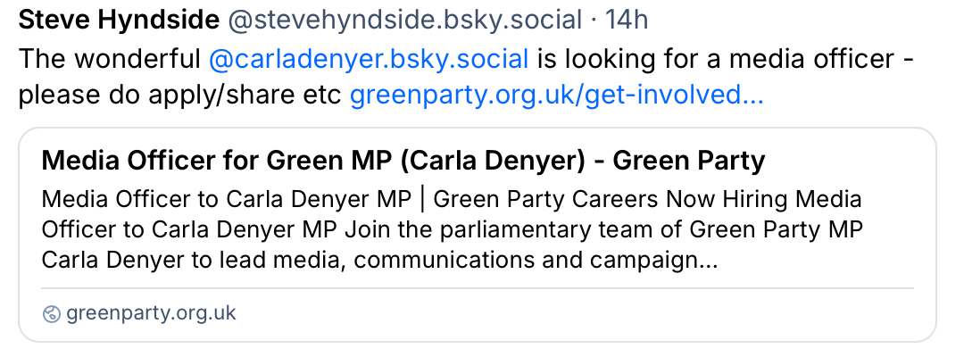Click description line ending "communications and campaign..."
This screenshot has height=357, width=964.
(379, 262)
